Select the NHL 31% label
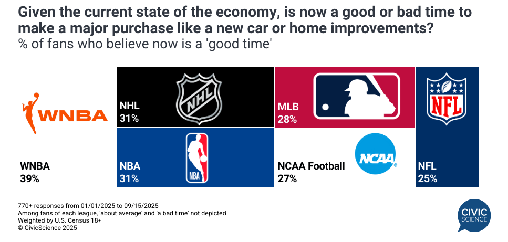 click(x=129, y=112)
